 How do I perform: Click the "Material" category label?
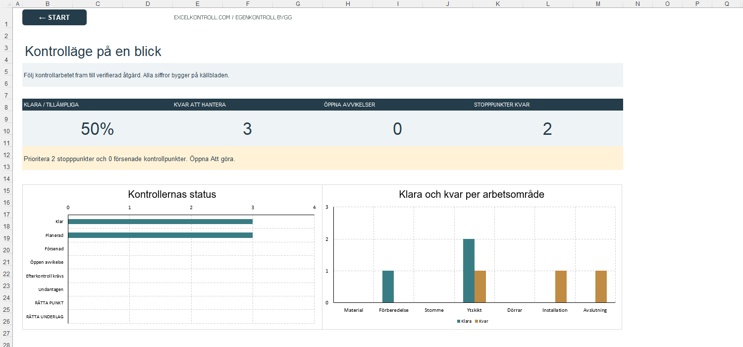point(354,310)
